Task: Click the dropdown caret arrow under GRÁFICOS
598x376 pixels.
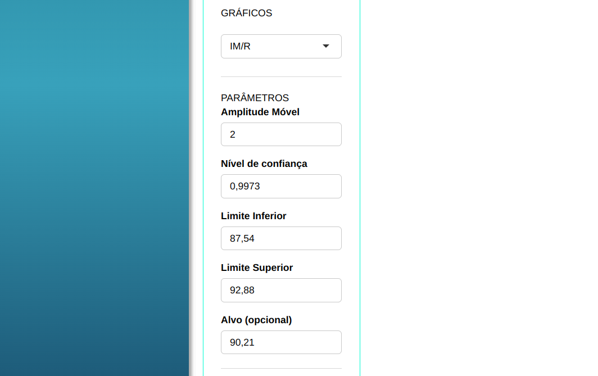Action: click(x=326, y=46)
